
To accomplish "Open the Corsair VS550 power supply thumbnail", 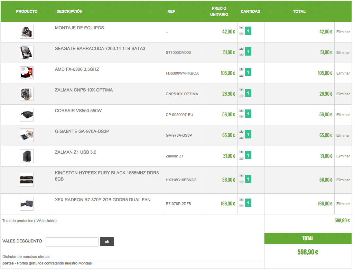I will pyautogui.click(x=27, y=115).
